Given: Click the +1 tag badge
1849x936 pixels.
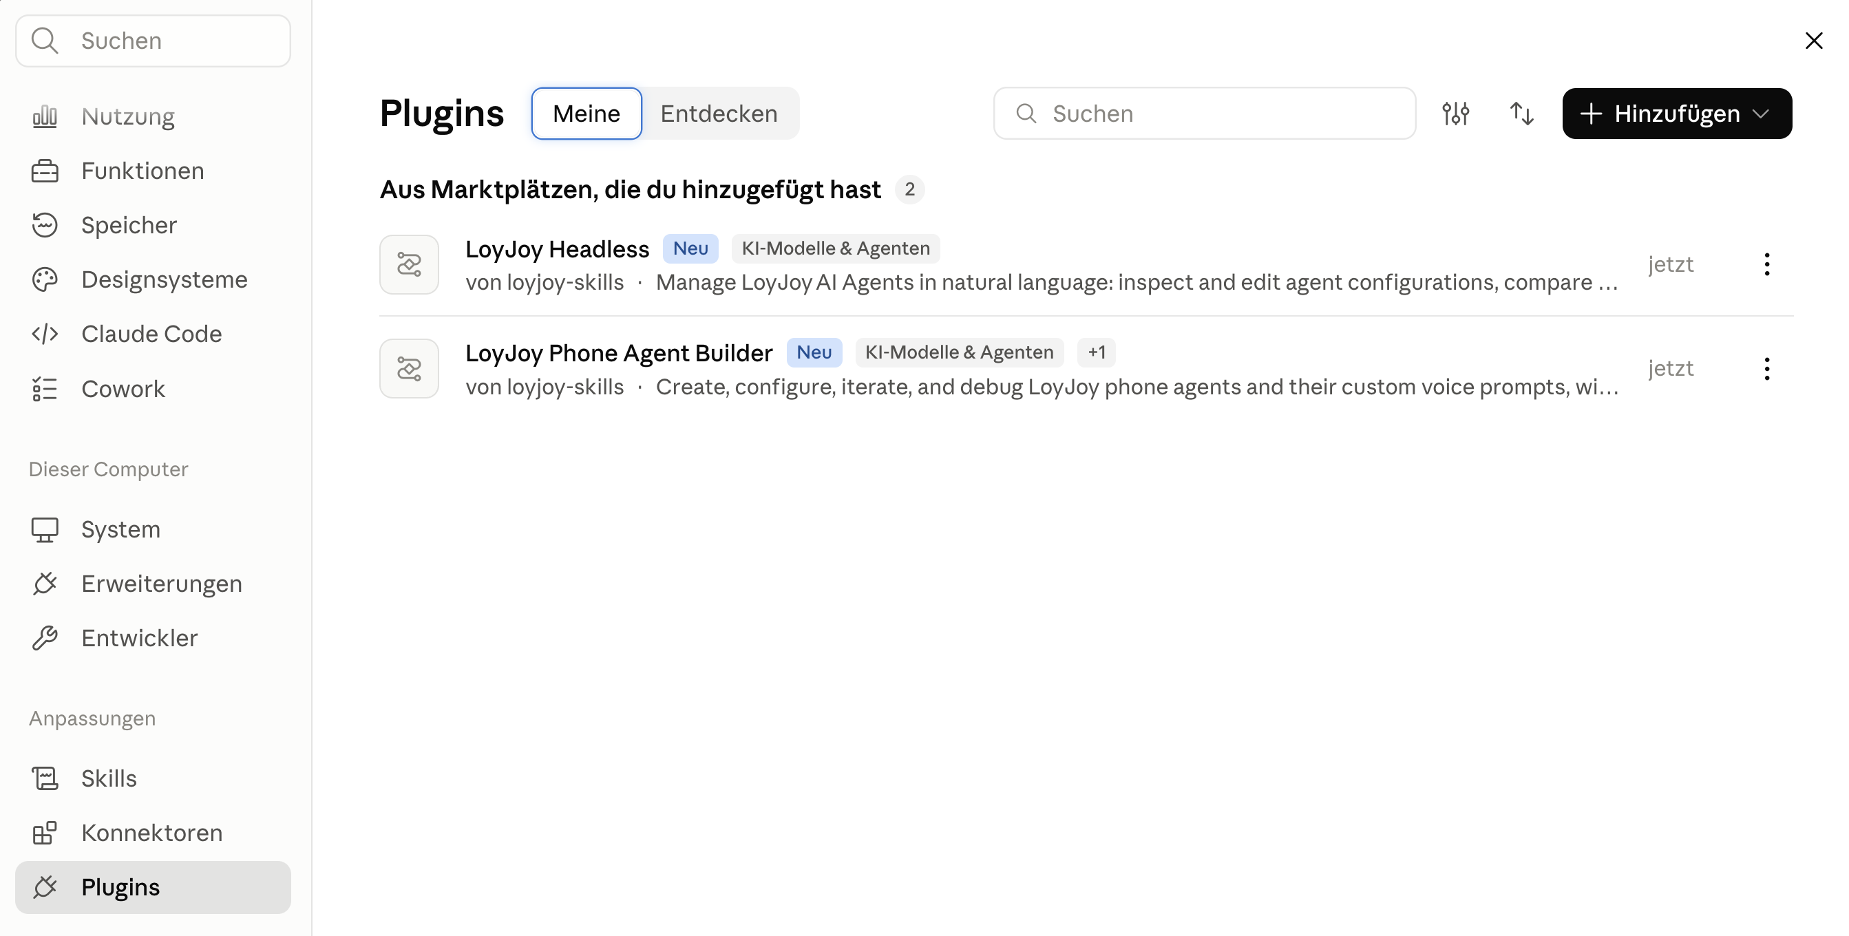Looking at the screenshot, I should (x=1096, y=352).
